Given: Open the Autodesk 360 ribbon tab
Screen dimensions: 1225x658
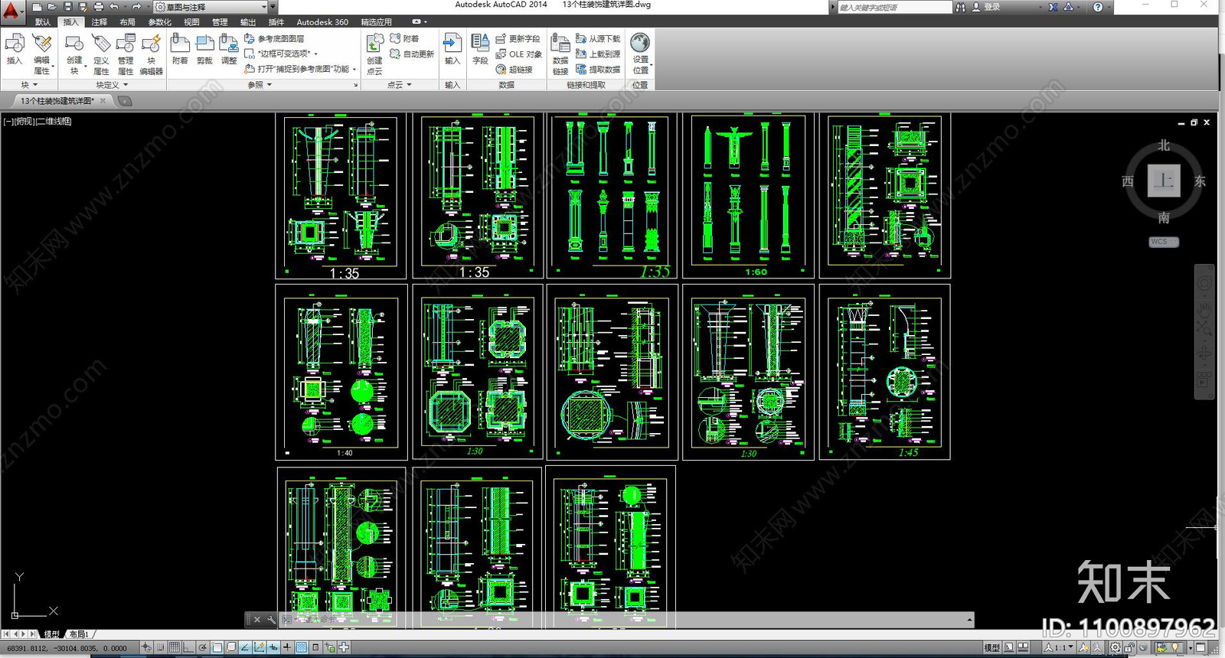Looking at the screenshot, I should tap(322, 22).
